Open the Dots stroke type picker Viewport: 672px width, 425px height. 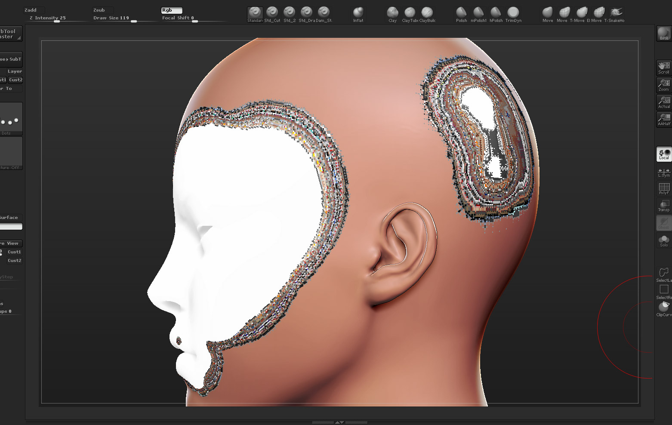coord(11,119)
